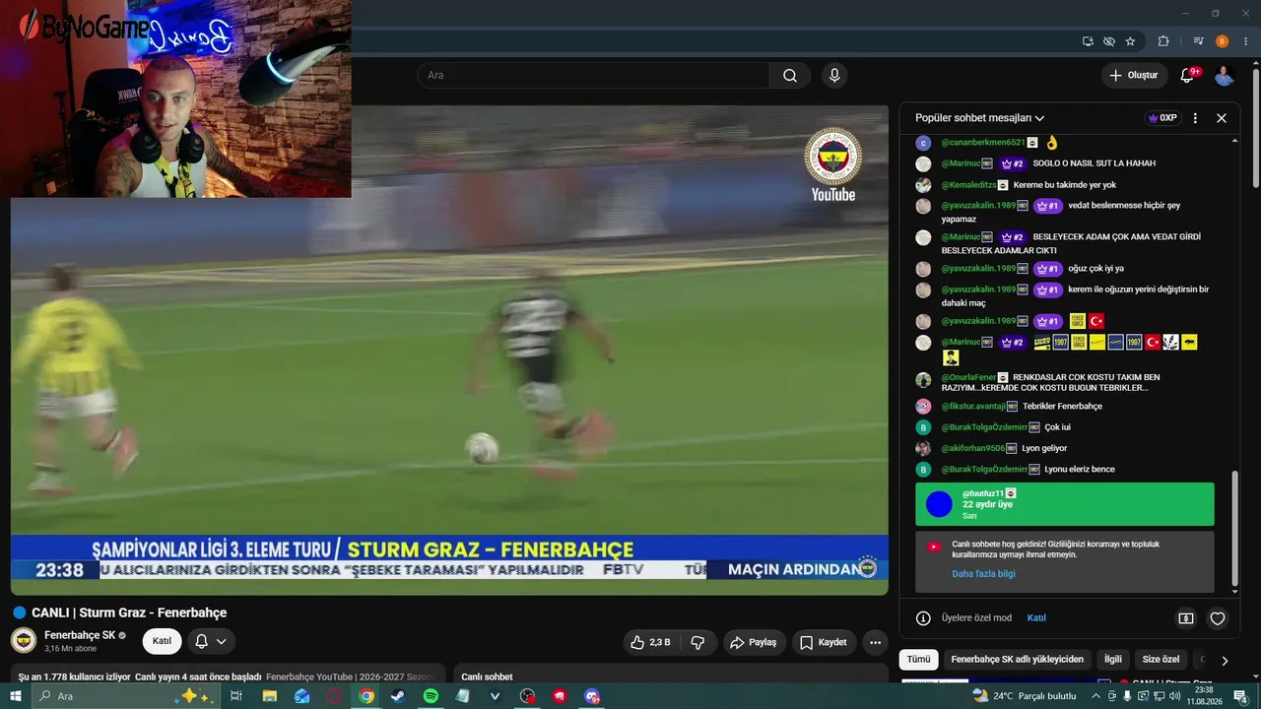Open YouTube notifications bell
Screen dimensions: 1261x709
pos(1187,76)
